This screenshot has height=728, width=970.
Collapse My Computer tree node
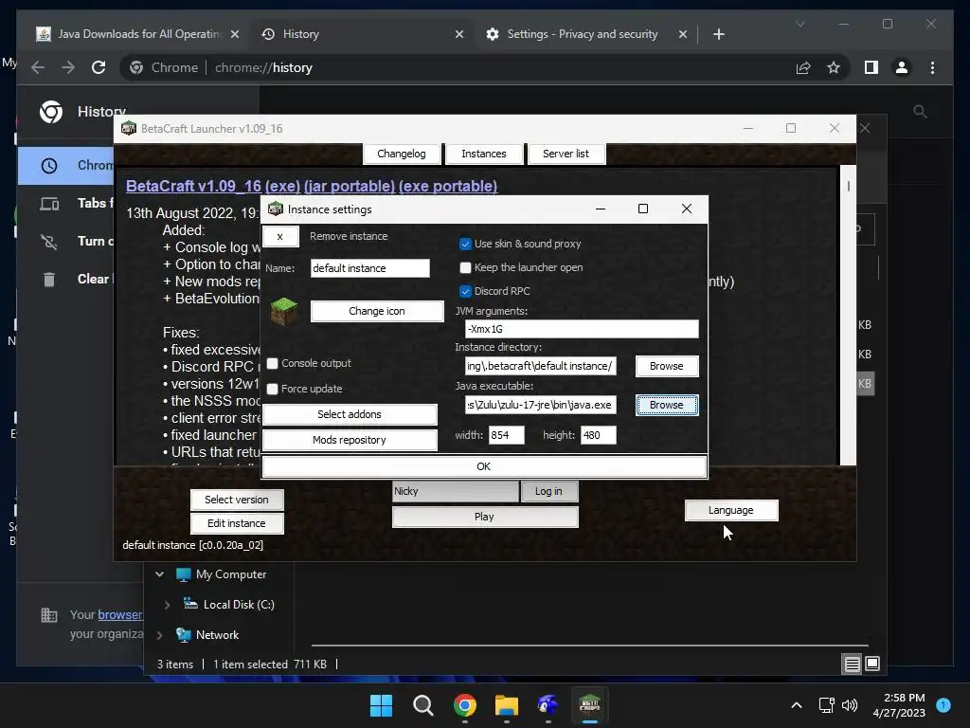point(159,574)
